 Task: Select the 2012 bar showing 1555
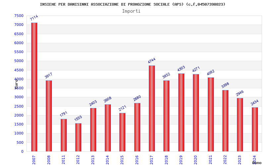[x=78, y=137]
